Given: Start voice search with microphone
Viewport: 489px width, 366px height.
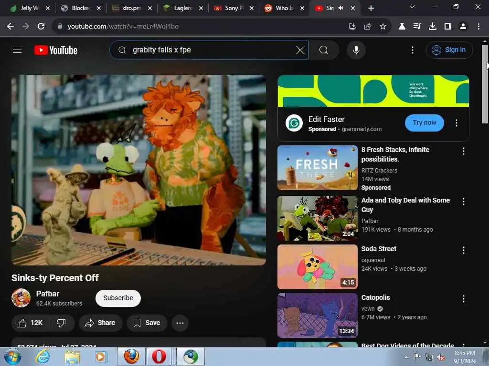Looking at the screenshot, I should 356,50.
